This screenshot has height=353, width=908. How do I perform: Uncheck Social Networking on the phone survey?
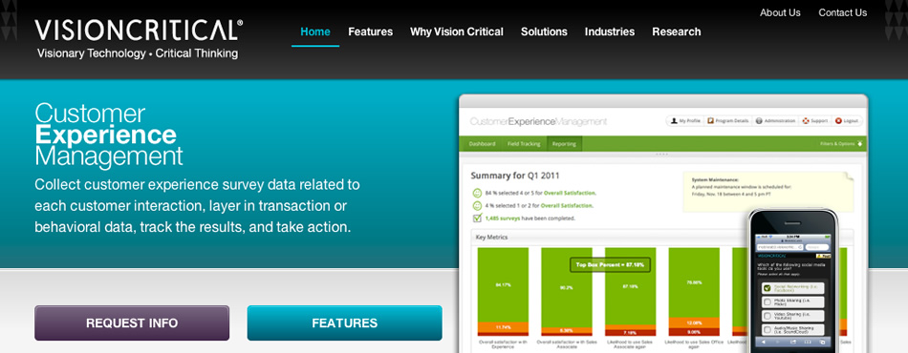pyautogui.click(x=767, y=288)
